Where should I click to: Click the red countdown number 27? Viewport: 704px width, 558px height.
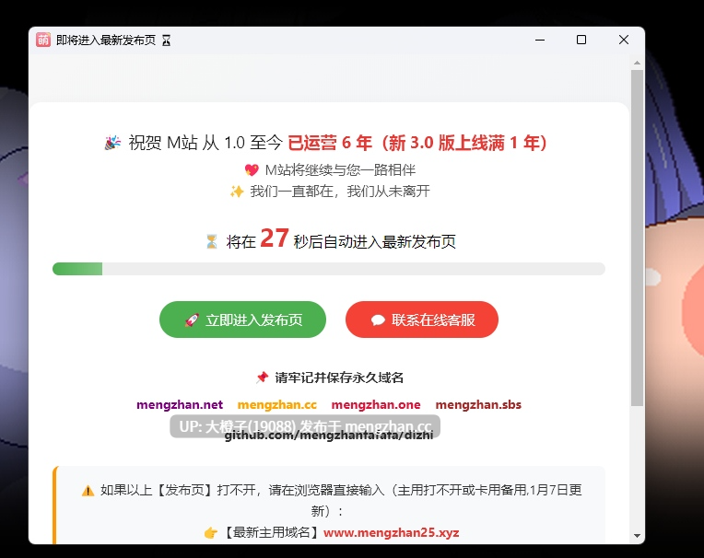coord(274,238)
